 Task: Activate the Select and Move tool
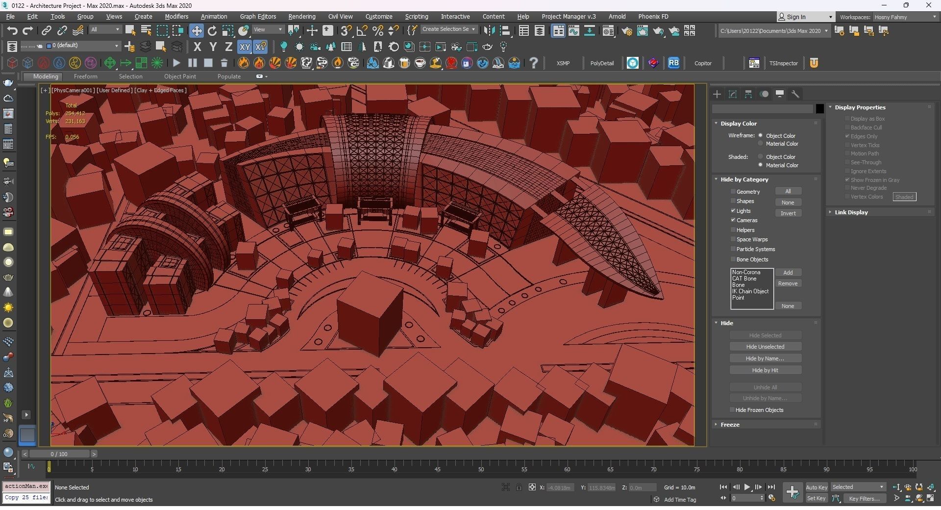click(196, 31)
